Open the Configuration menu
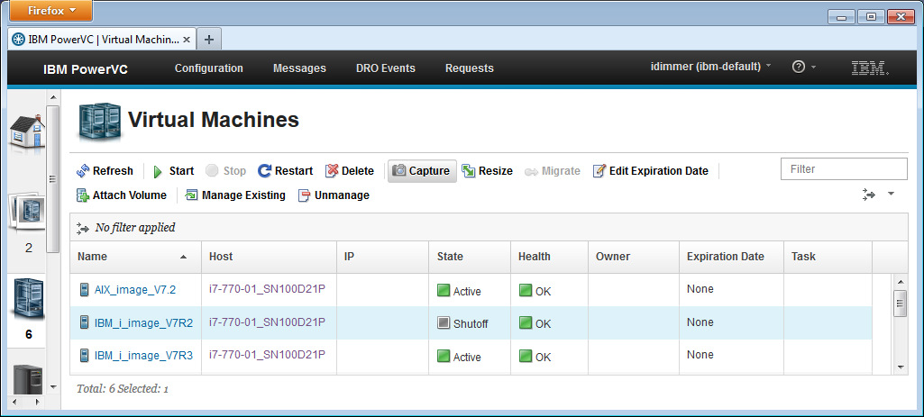The image size is (924, 417). pyautogui.click(x=208, y=68)
